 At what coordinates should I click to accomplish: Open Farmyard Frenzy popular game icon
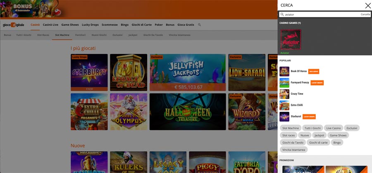[284, 83]
